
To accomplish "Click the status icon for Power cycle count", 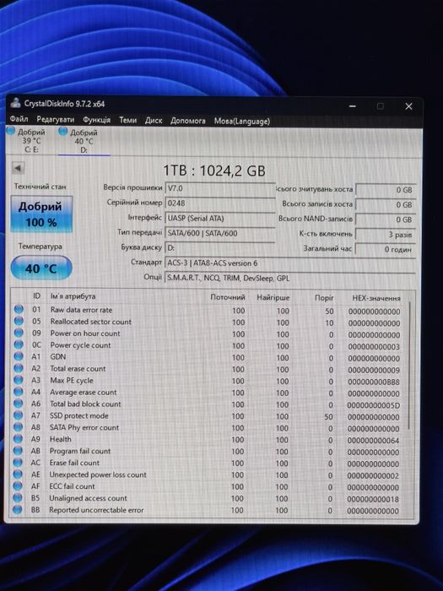I will 19,344.
